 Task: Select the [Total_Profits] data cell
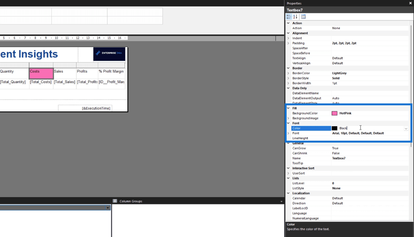click(87, 84)
